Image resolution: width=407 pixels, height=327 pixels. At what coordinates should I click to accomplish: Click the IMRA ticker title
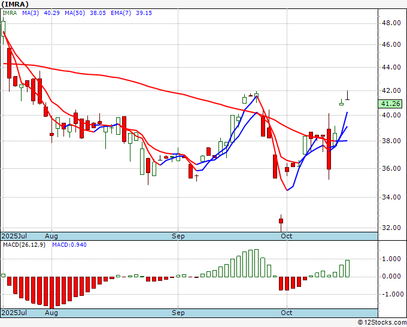(15, 4)
